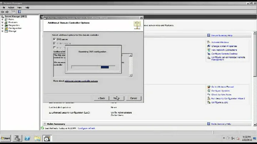Expand the Roles tree node
Screen dimensions: 257x144
click(2, 19)
